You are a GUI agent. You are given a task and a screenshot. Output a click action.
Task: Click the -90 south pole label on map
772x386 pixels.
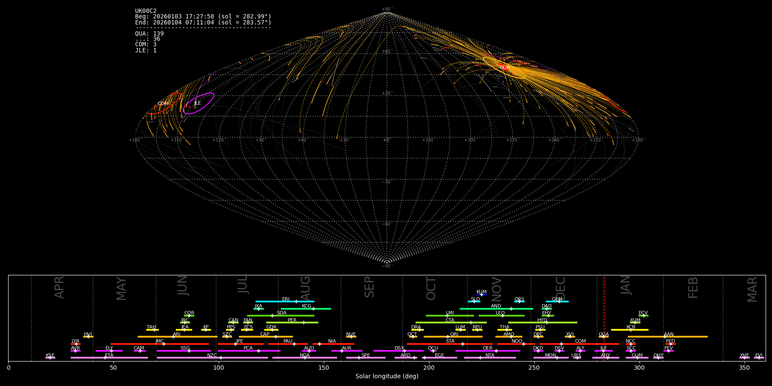pos(386,266)
